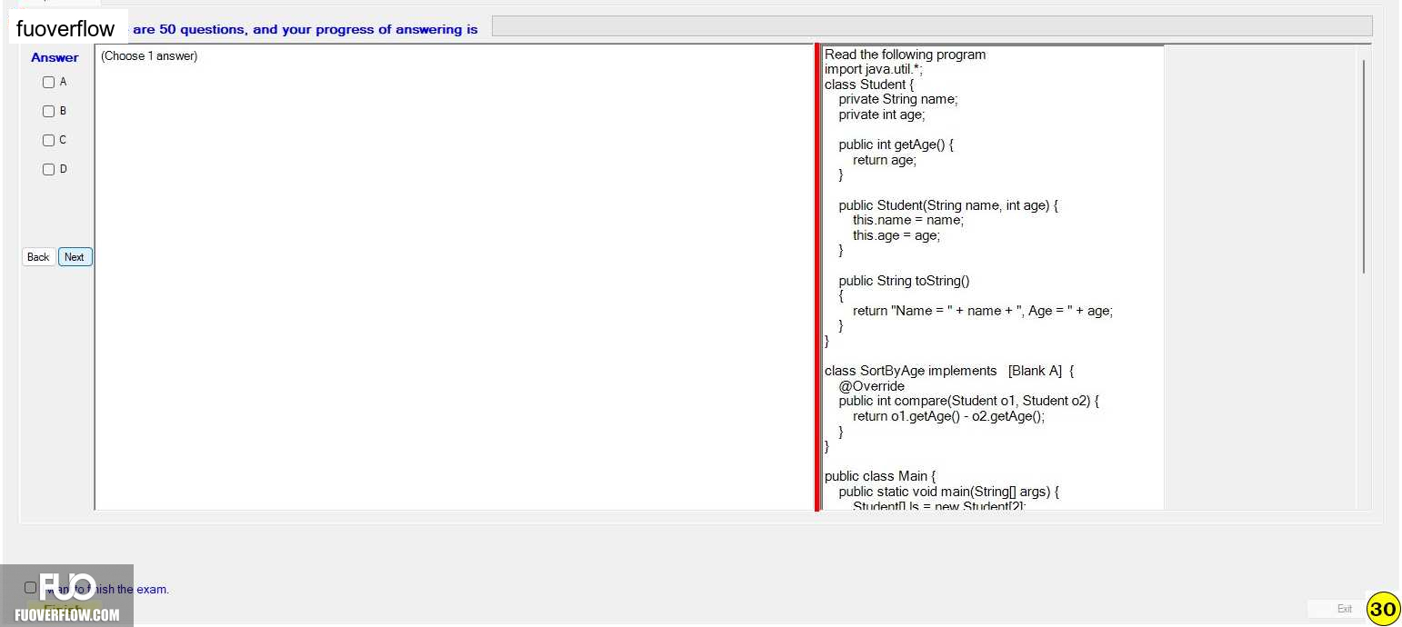This screenshot has height=627, width=1402.
Task: Click 'public Student(String name, int age)' line
Action: pyautogui.click(x=948, y=205)
